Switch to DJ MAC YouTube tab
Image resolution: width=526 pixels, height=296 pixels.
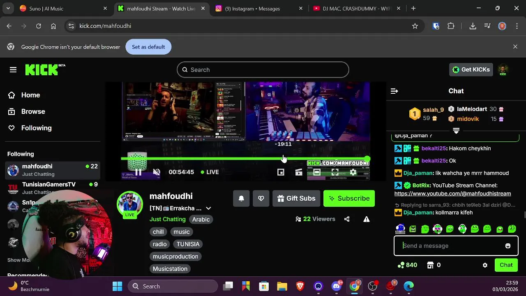[356, 9]
